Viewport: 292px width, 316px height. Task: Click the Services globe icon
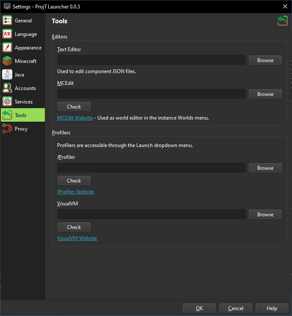(x=7, y=101)
